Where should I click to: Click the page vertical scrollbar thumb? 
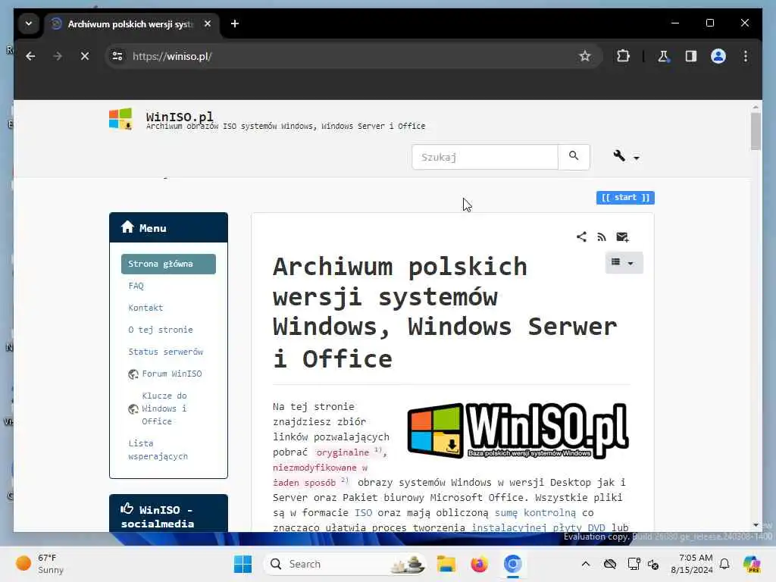756,130
